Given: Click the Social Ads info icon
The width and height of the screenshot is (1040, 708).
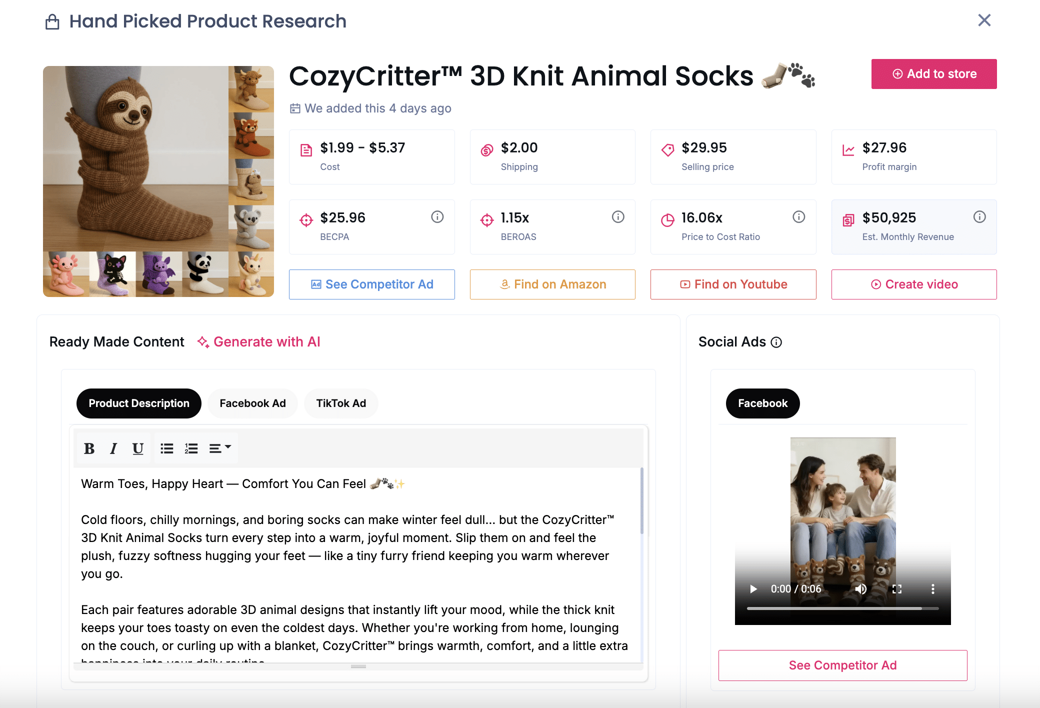Looking at the screenshot, I should click(x=776, y=342).
